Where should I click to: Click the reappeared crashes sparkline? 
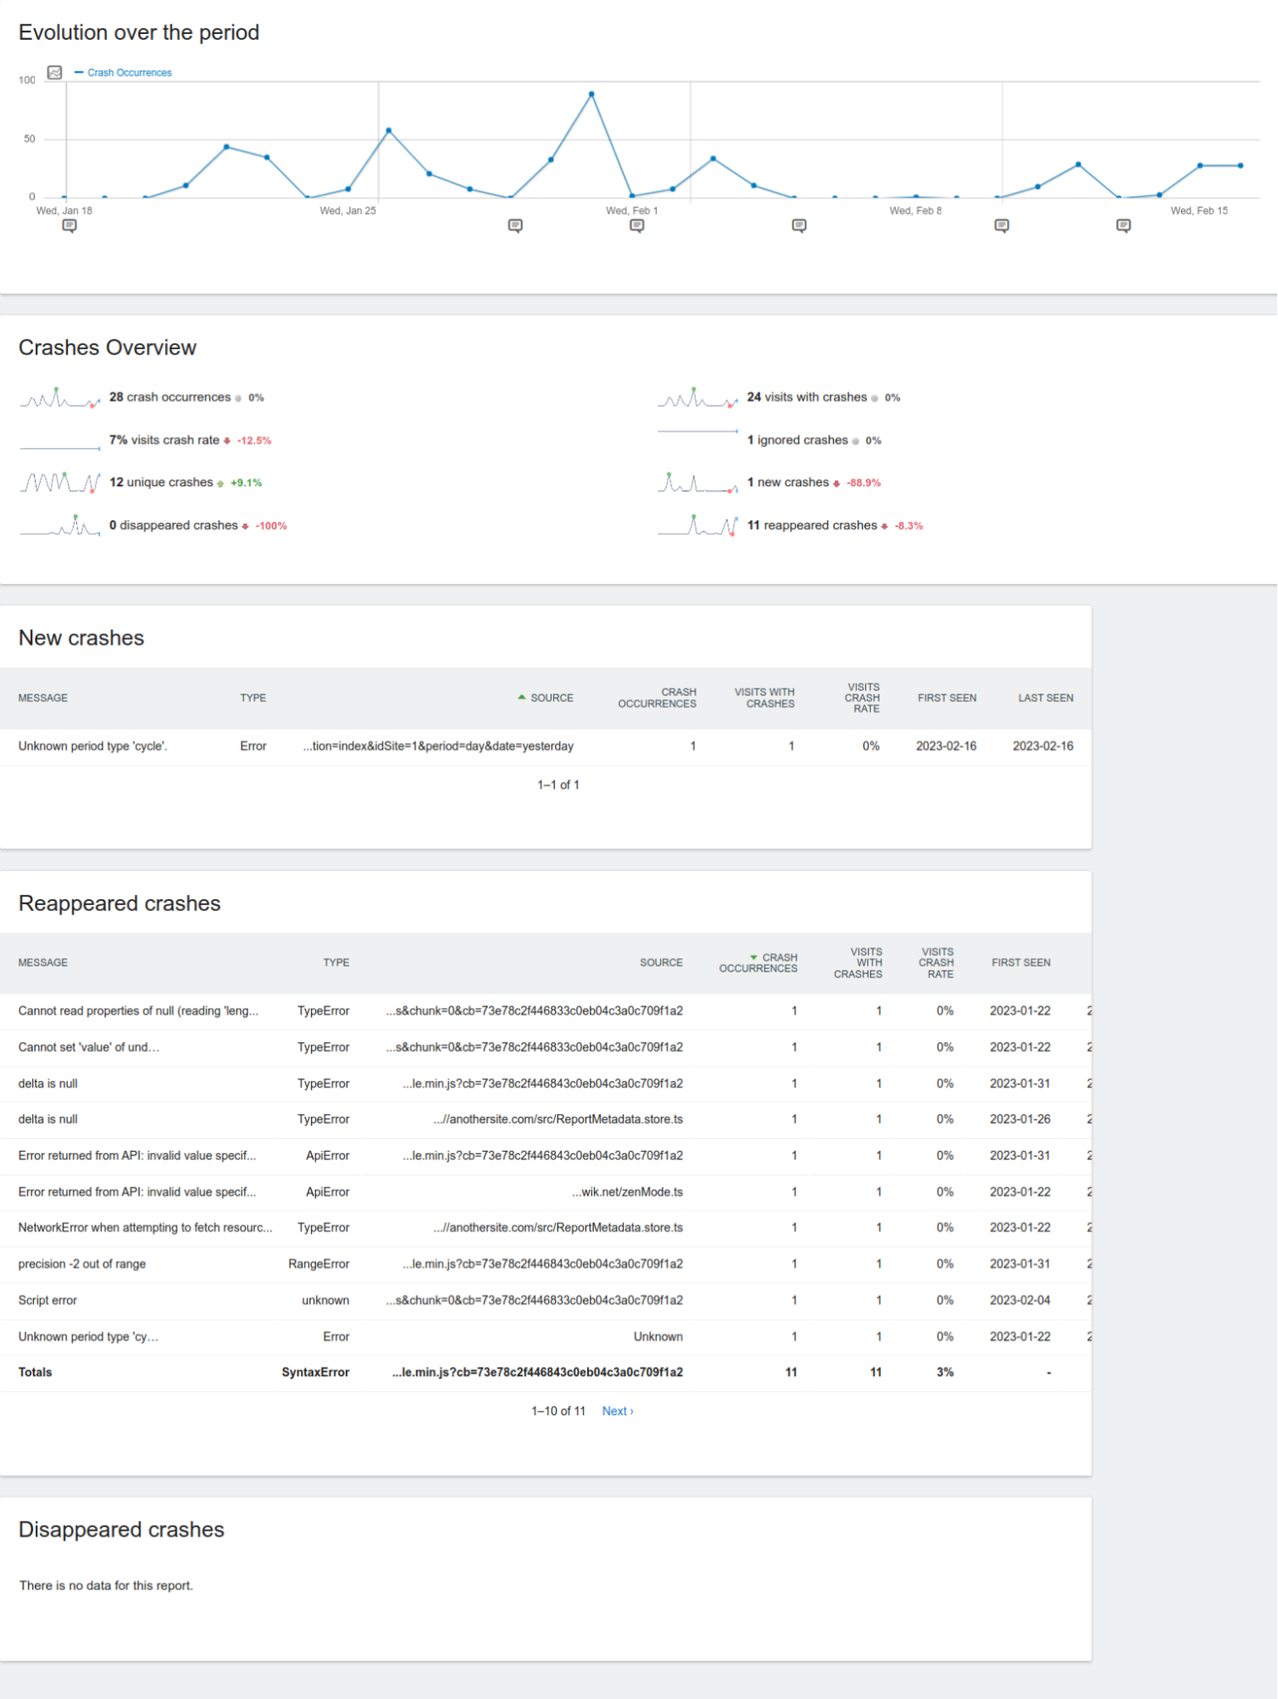(698, 526)
